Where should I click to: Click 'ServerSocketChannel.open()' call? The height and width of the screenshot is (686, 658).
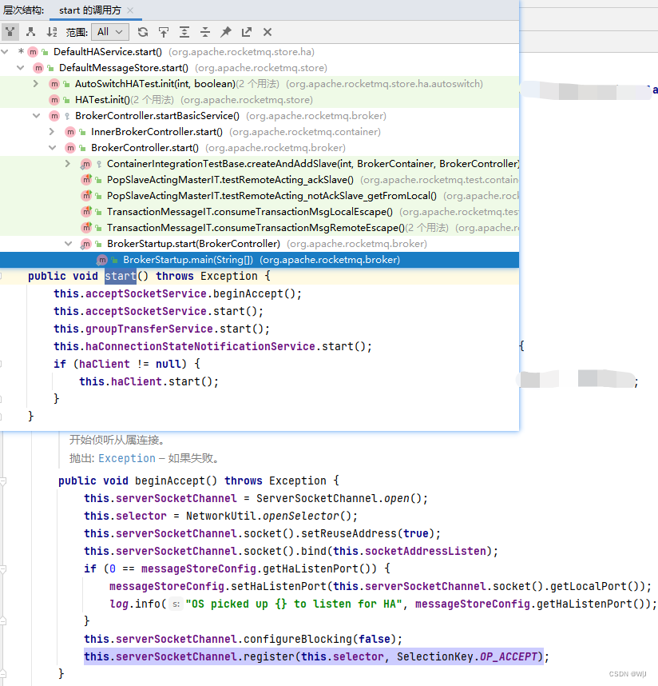click(339, 498)
